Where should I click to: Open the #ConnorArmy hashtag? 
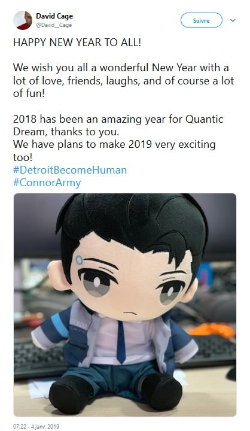[x=47, y=183]
